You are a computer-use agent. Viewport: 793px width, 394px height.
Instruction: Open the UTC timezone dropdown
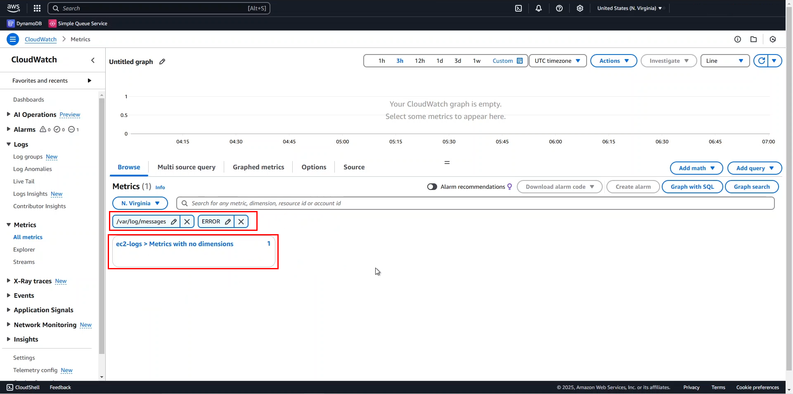558,61
